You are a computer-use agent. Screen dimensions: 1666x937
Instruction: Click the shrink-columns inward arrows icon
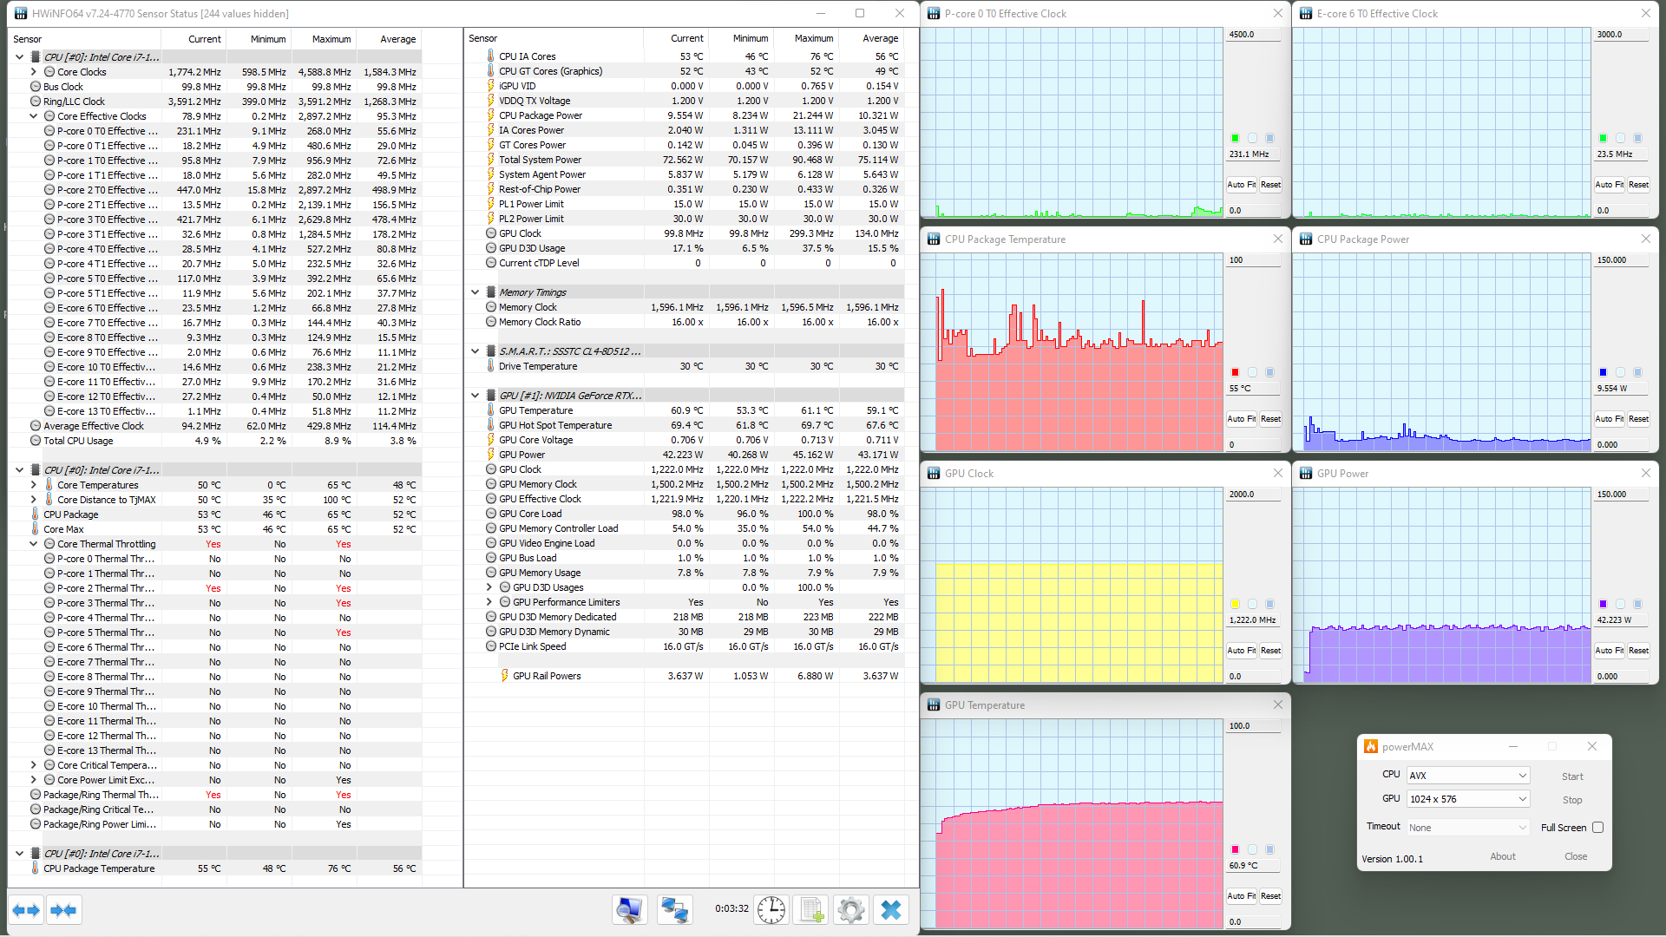tap(64, 910)
